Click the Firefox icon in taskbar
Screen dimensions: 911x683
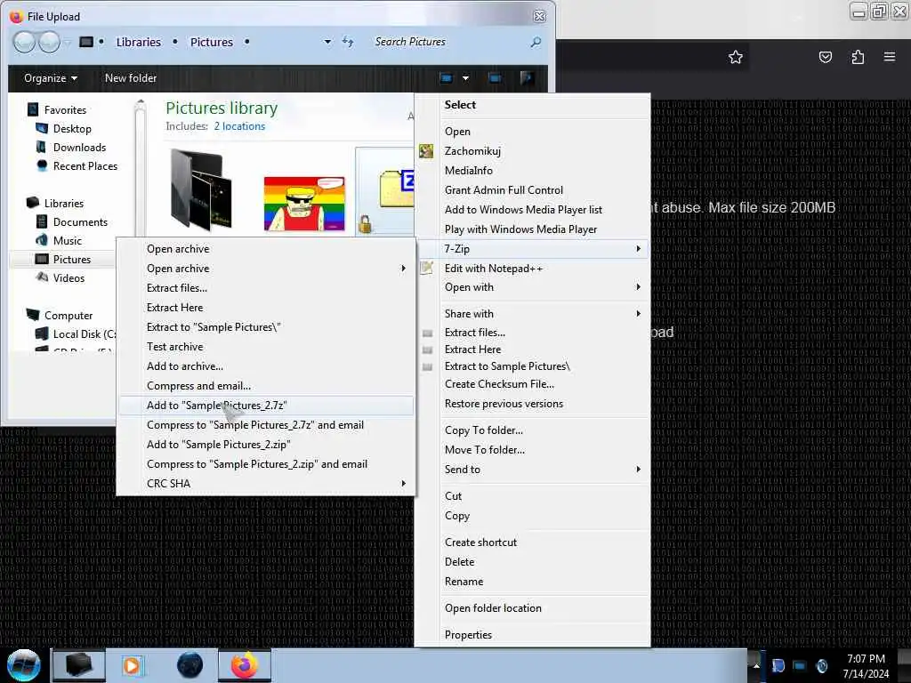pyautogui.click(x=245, y=665)
